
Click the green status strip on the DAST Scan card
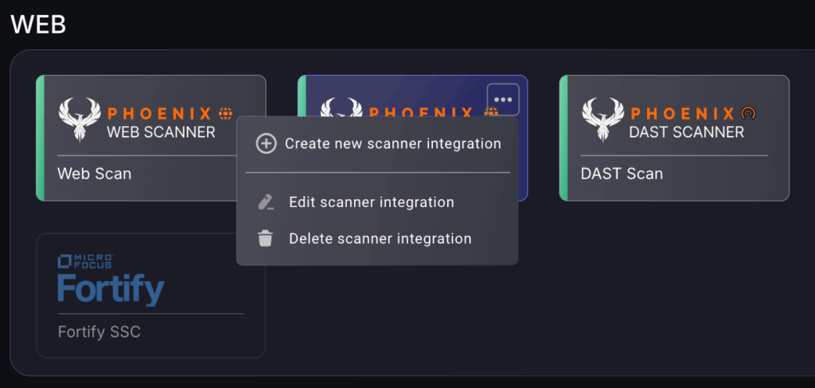(563, 138)
